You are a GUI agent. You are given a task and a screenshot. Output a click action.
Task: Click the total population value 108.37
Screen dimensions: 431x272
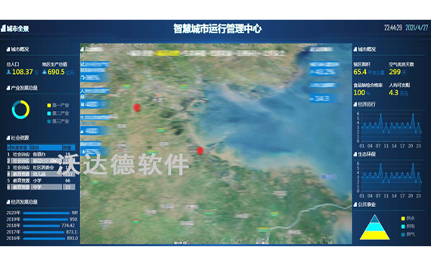(x=23, y=72)
